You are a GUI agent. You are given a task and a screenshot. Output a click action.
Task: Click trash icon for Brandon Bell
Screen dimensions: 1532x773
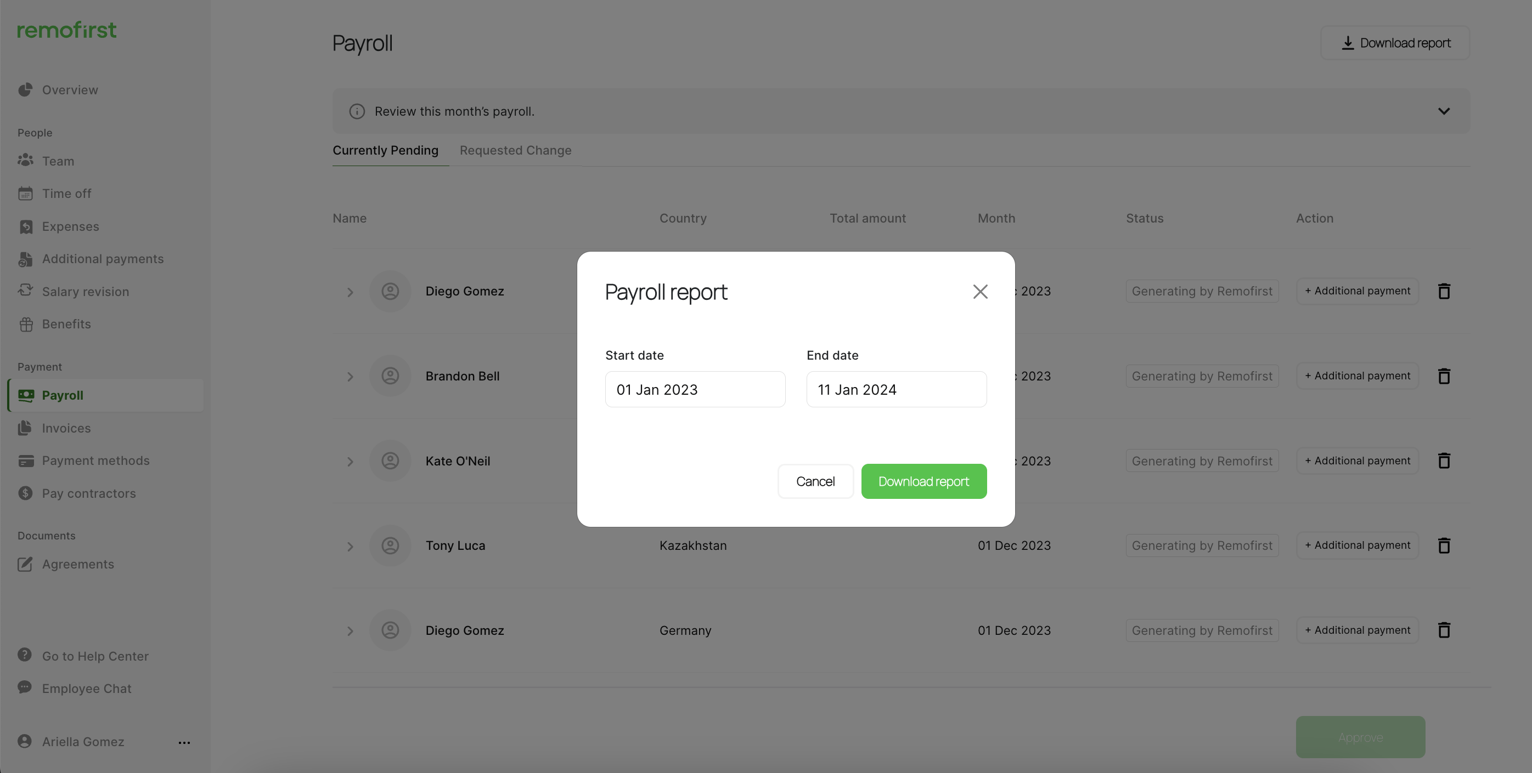point(1444,376)
